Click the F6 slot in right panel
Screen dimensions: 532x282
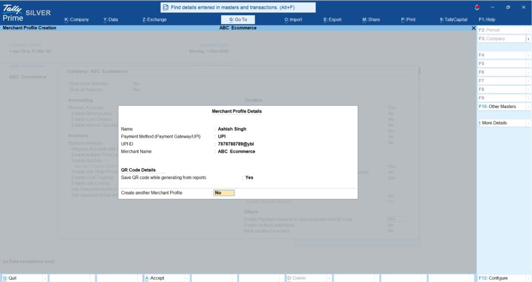pyautogui.click(x=502, y=72)
